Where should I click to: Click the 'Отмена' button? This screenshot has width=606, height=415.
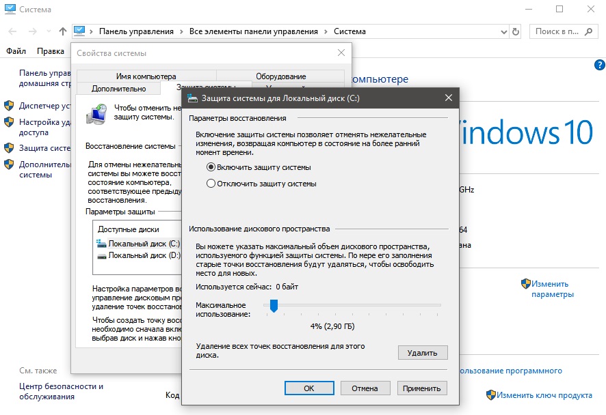coord(365,388)
